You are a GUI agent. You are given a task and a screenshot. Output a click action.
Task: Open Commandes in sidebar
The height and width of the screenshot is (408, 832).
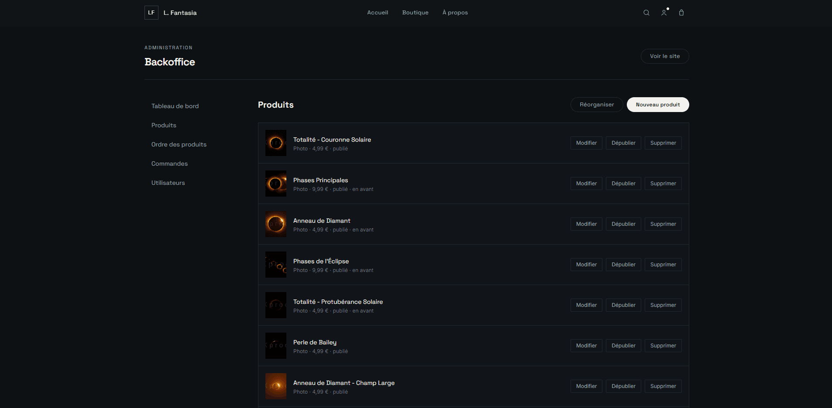pos(169,163)
